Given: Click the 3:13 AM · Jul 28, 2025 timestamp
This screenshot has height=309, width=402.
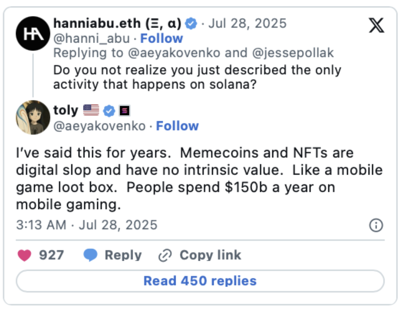Looking at the screenshot, I should 87,225.
